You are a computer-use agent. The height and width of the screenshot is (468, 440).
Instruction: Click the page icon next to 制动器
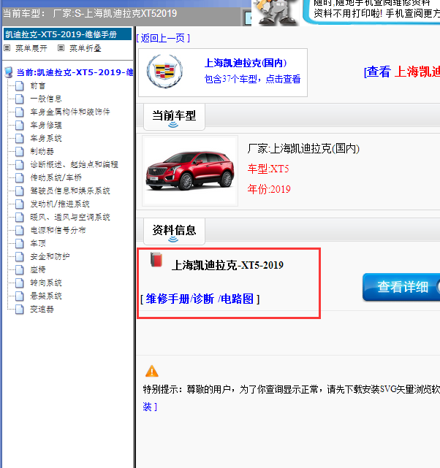click(20, 152)
